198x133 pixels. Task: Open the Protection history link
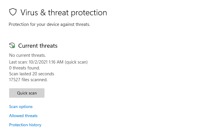pos(25,125)
